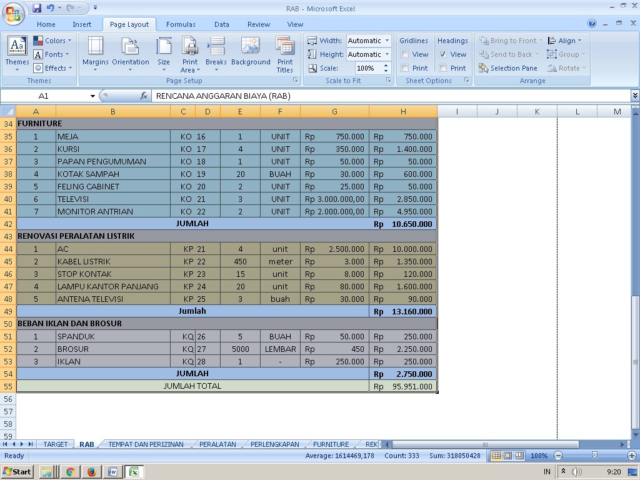Open Height dropdown set to Automatic
This screenshot has height=480, width=640.
(387, 54)
